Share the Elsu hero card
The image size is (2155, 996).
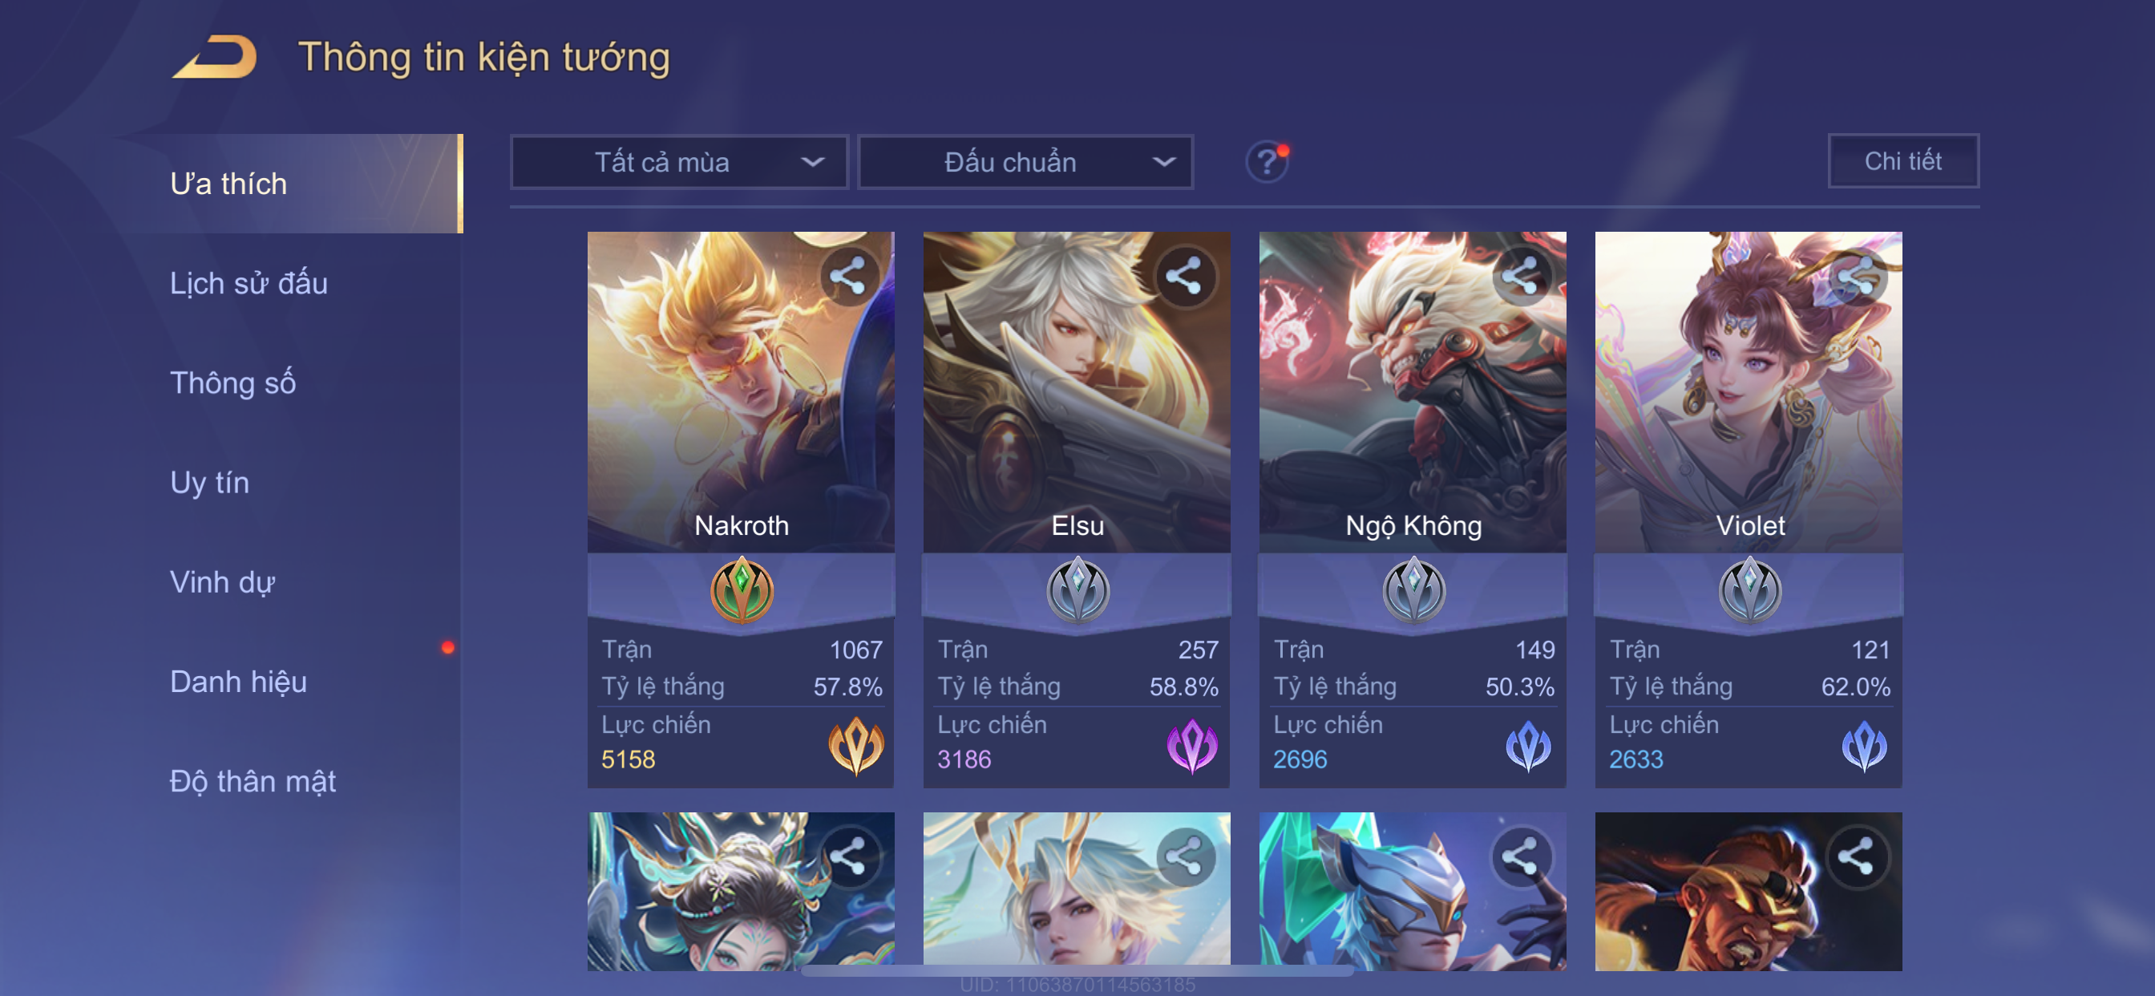1184,276
